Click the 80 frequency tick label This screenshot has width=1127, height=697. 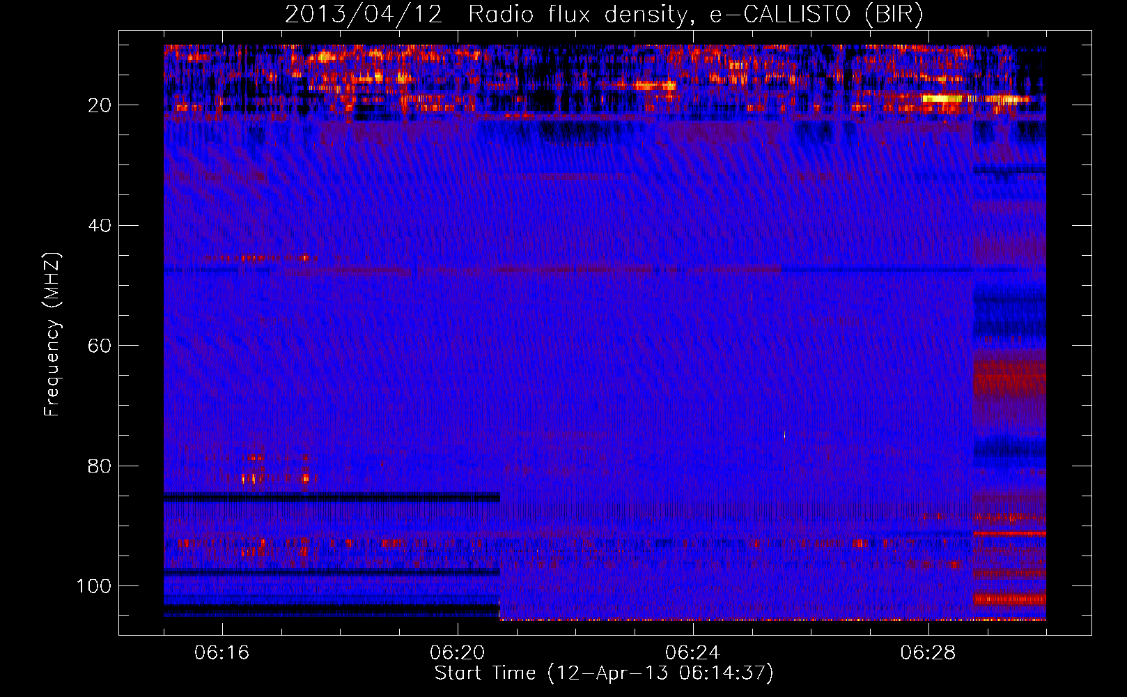click(100, 466)
